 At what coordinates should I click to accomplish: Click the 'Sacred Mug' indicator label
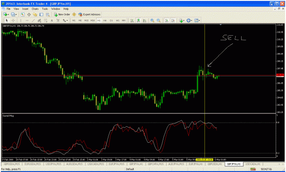pyautogui.click(x=8, y=116)
